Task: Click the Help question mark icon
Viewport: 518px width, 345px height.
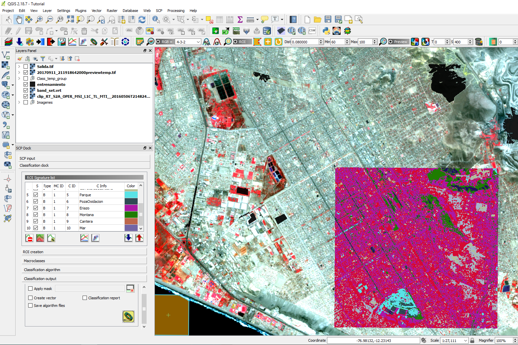Action: coord(293,20)
